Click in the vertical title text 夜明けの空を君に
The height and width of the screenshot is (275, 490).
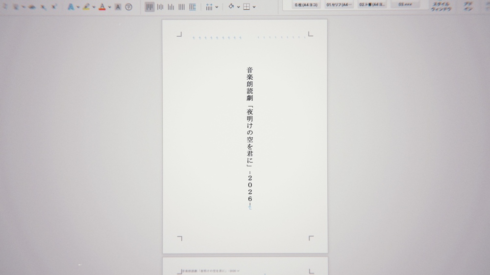[250, 137]
